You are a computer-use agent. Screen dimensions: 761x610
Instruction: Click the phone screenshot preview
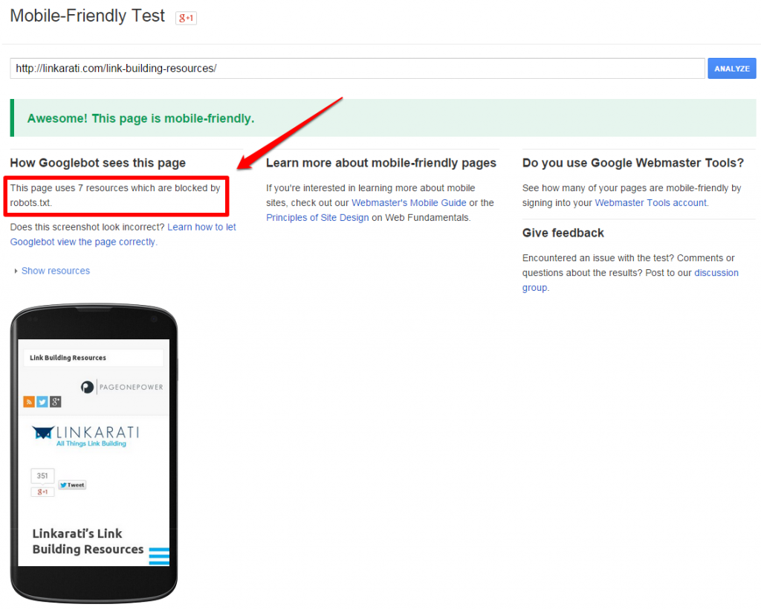[94, 452]
